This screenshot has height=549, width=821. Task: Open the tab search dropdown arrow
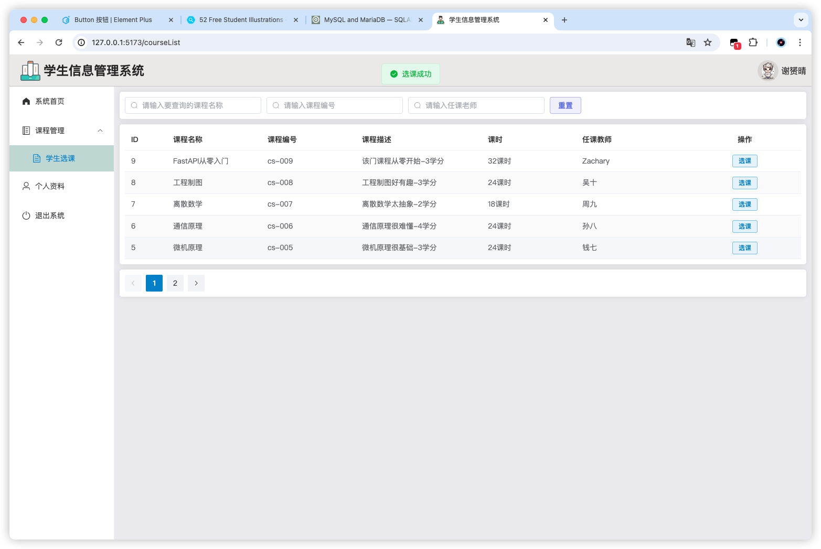[x=801, y=20]
